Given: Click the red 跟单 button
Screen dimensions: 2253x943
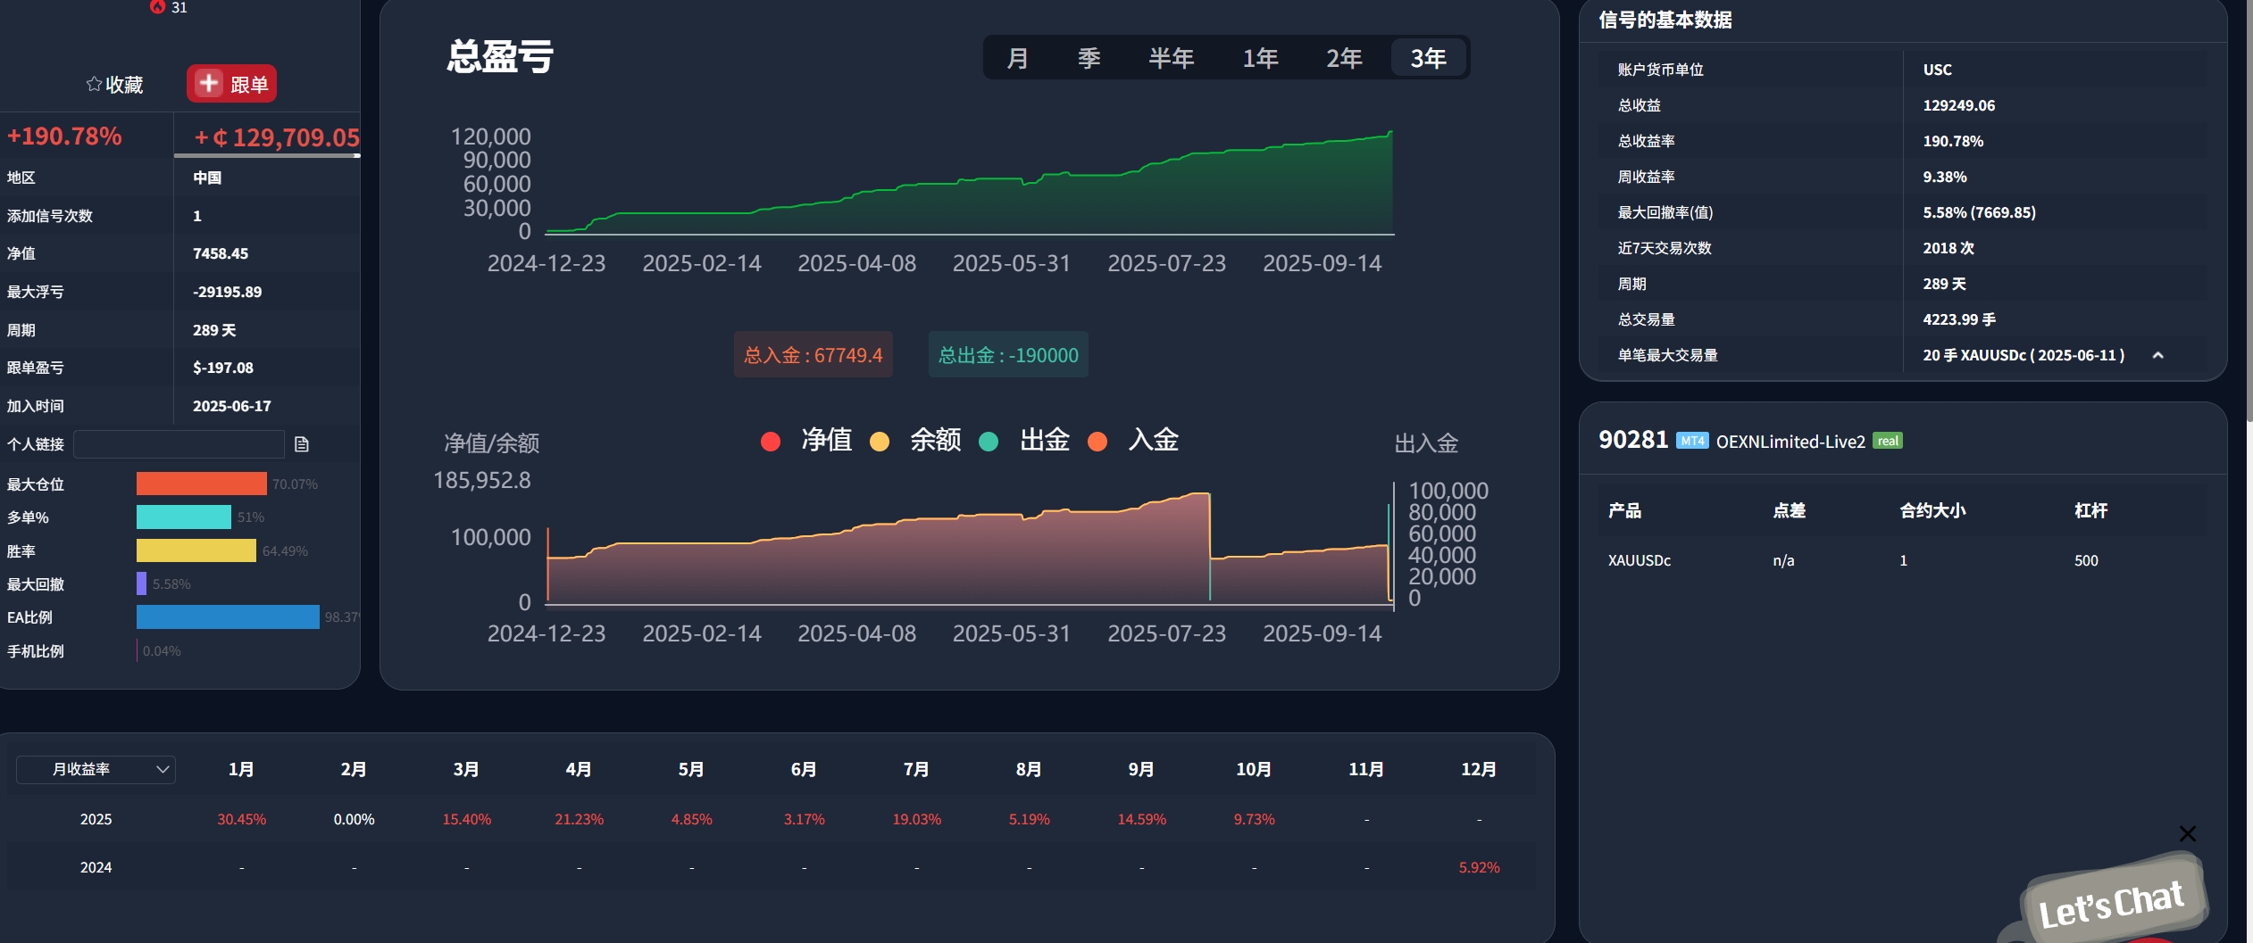Looking at the screenshot, I should 231,84.
